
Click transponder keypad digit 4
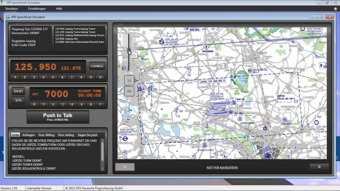[72, 105]
